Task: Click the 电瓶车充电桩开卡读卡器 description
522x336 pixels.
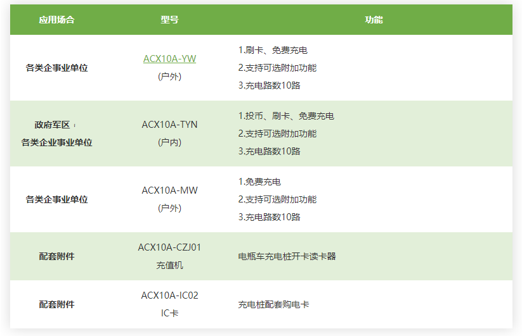Action: [287, 256]
